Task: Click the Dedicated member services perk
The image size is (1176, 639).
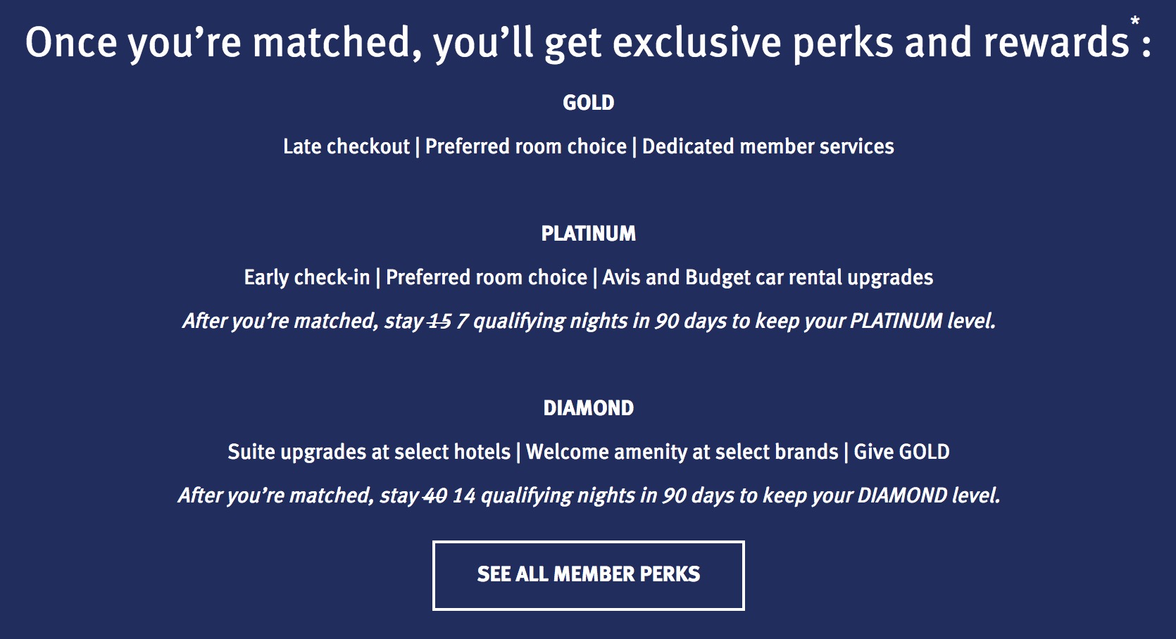Action: [x=768, y=146]
